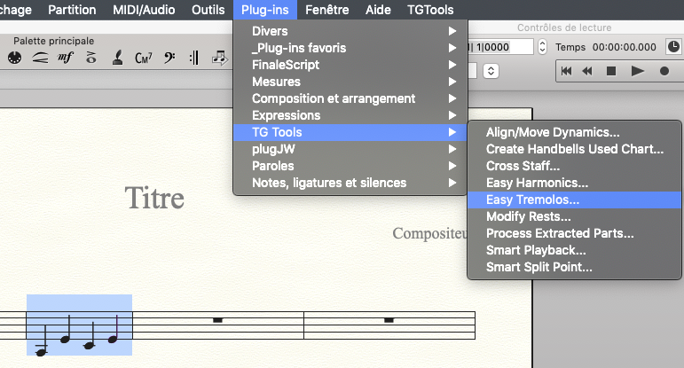
Task: Select the Repeat barline tool
Action: point(193,58)
